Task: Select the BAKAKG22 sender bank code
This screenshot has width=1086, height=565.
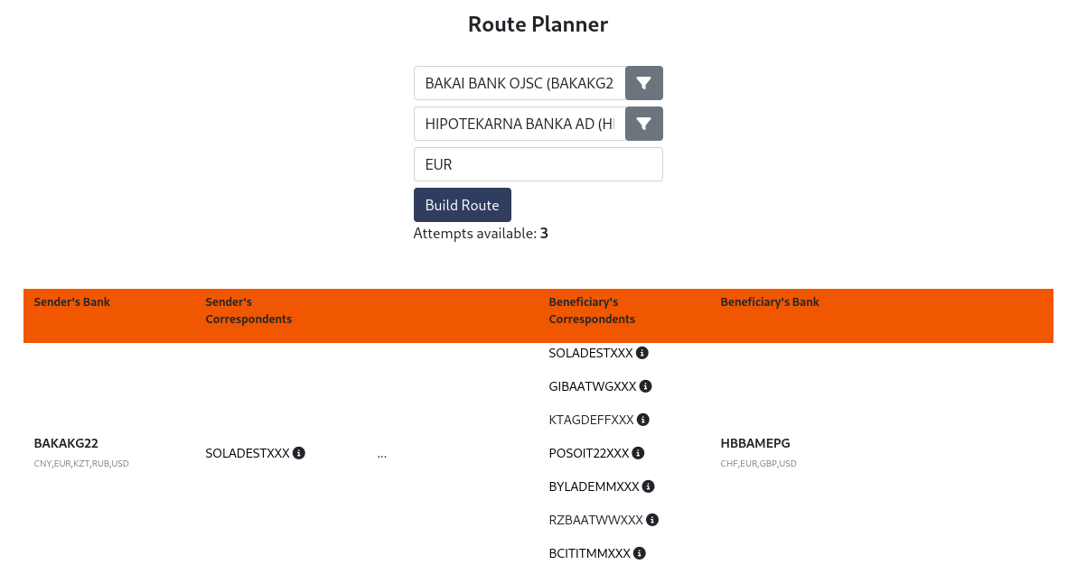Action: point(66,443)
